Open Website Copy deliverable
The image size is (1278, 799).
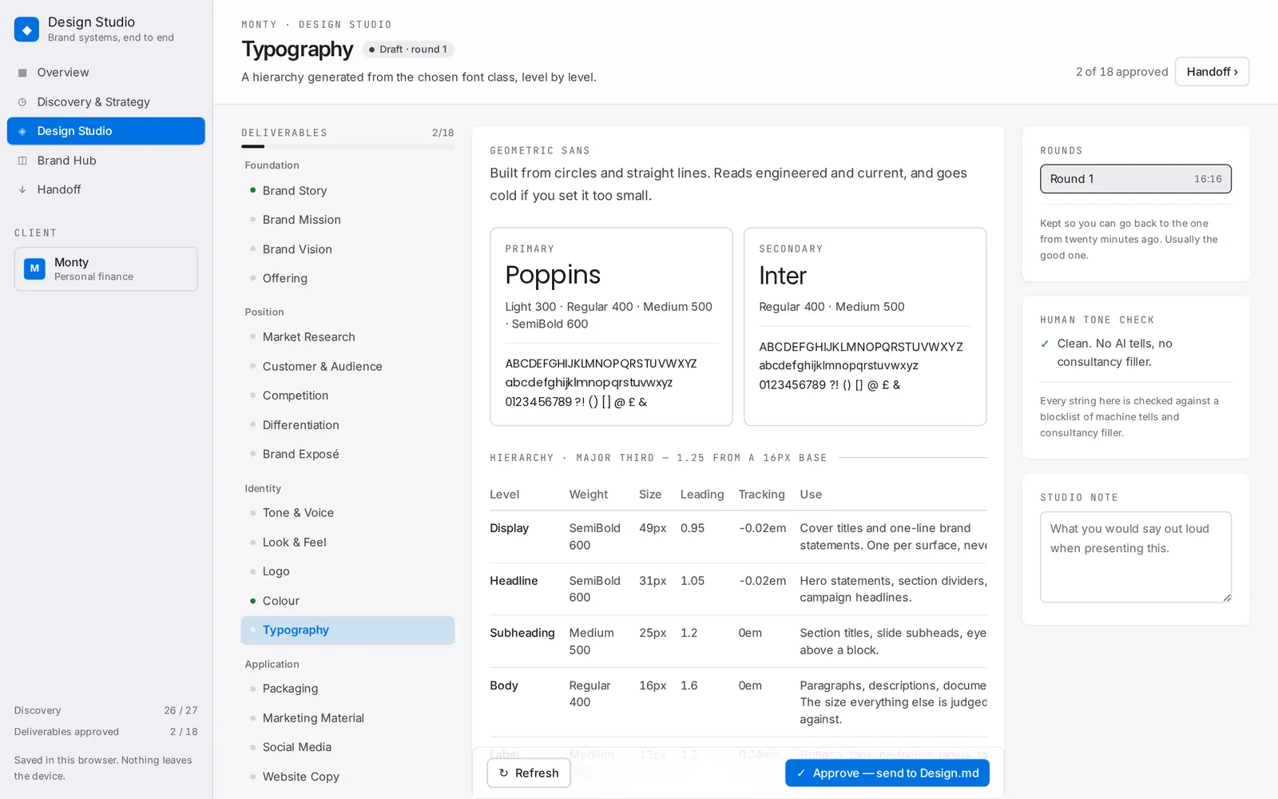point(348,777)
